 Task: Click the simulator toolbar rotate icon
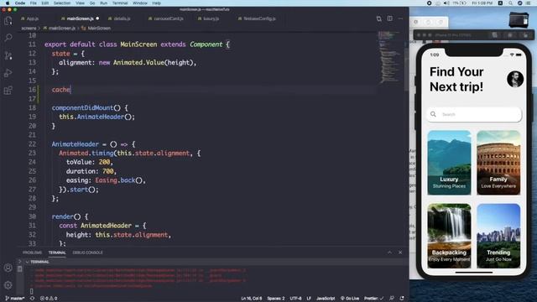click(525, 35)
